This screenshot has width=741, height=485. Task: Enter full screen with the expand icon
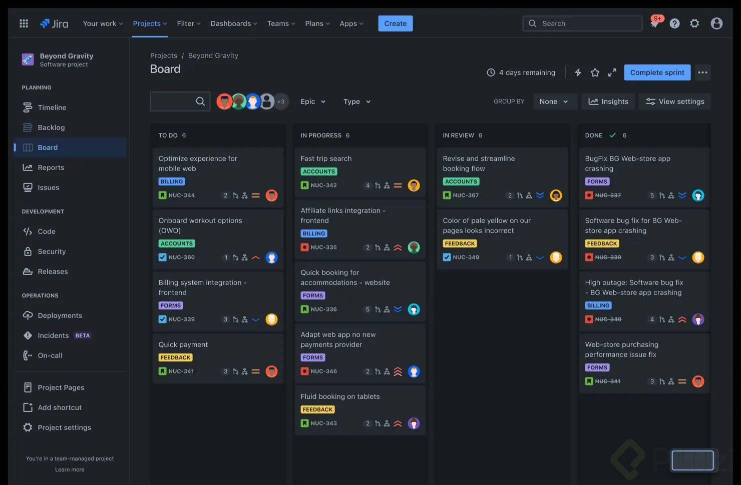coord(612,72)
